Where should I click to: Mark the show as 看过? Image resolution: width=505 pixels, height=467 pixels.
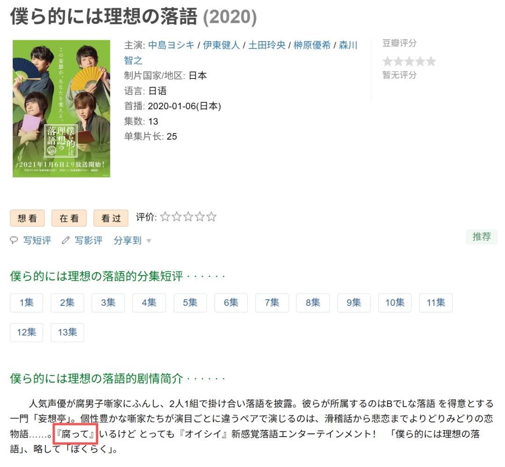click(111, 219)
